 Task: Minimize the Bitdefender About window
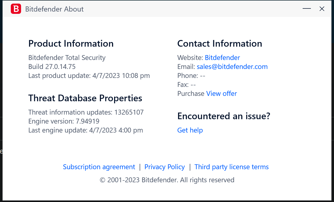pos(307,9)
